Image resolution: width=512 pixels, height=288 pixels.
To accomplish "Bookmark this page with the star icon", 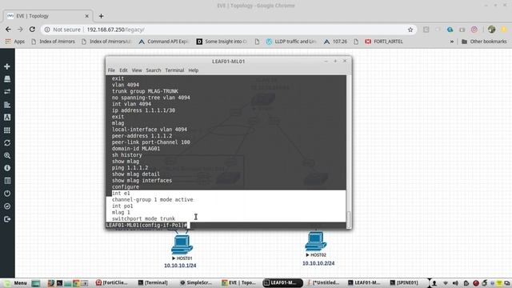I will 410,30.
